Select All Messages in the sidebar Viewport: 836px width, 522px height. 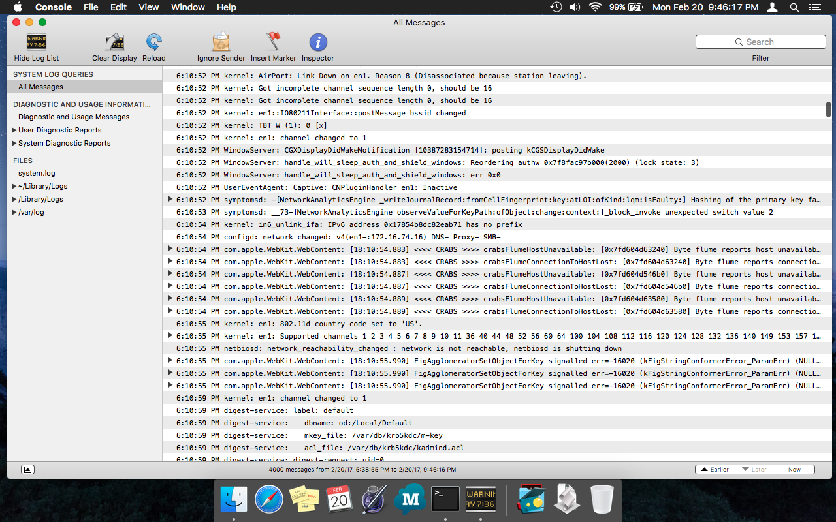(85, 87)
